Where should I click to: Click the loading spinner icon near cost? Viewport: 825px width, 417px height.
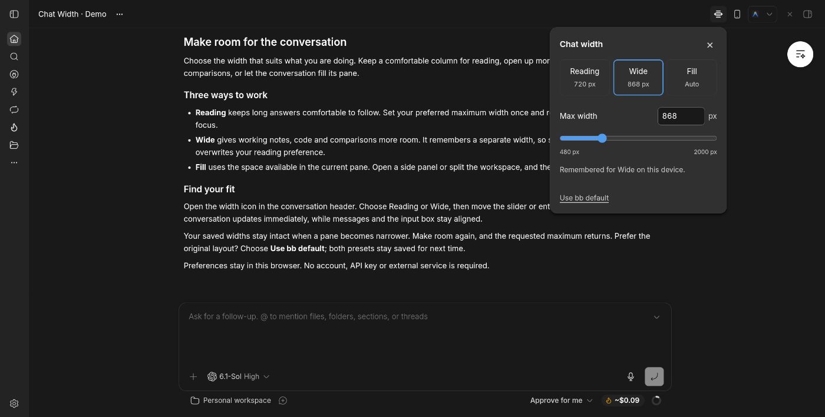tap(656, 401)
